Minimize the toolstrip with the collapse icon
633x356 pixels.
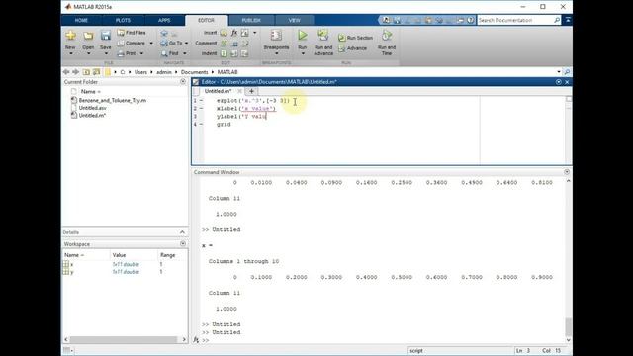click(567, 20)
